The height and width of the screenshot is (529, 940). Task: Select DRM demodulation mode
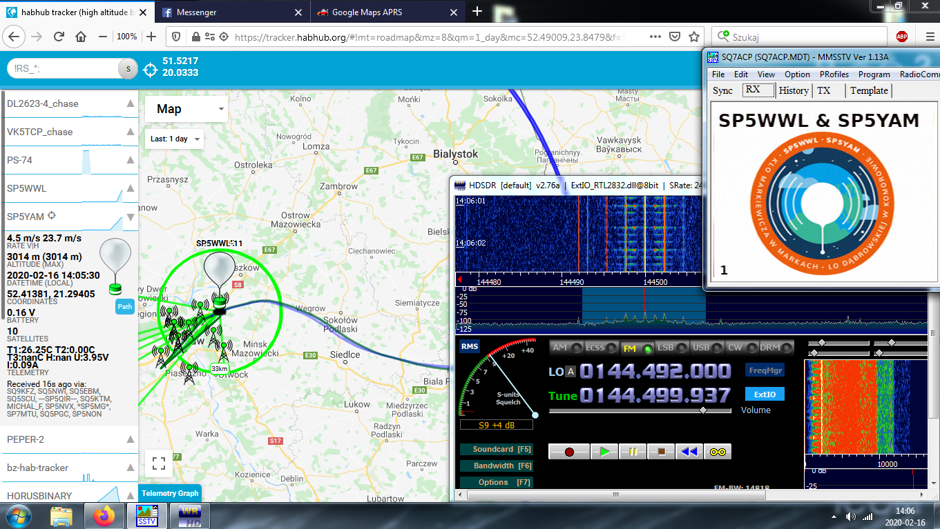tap(777, 348)
